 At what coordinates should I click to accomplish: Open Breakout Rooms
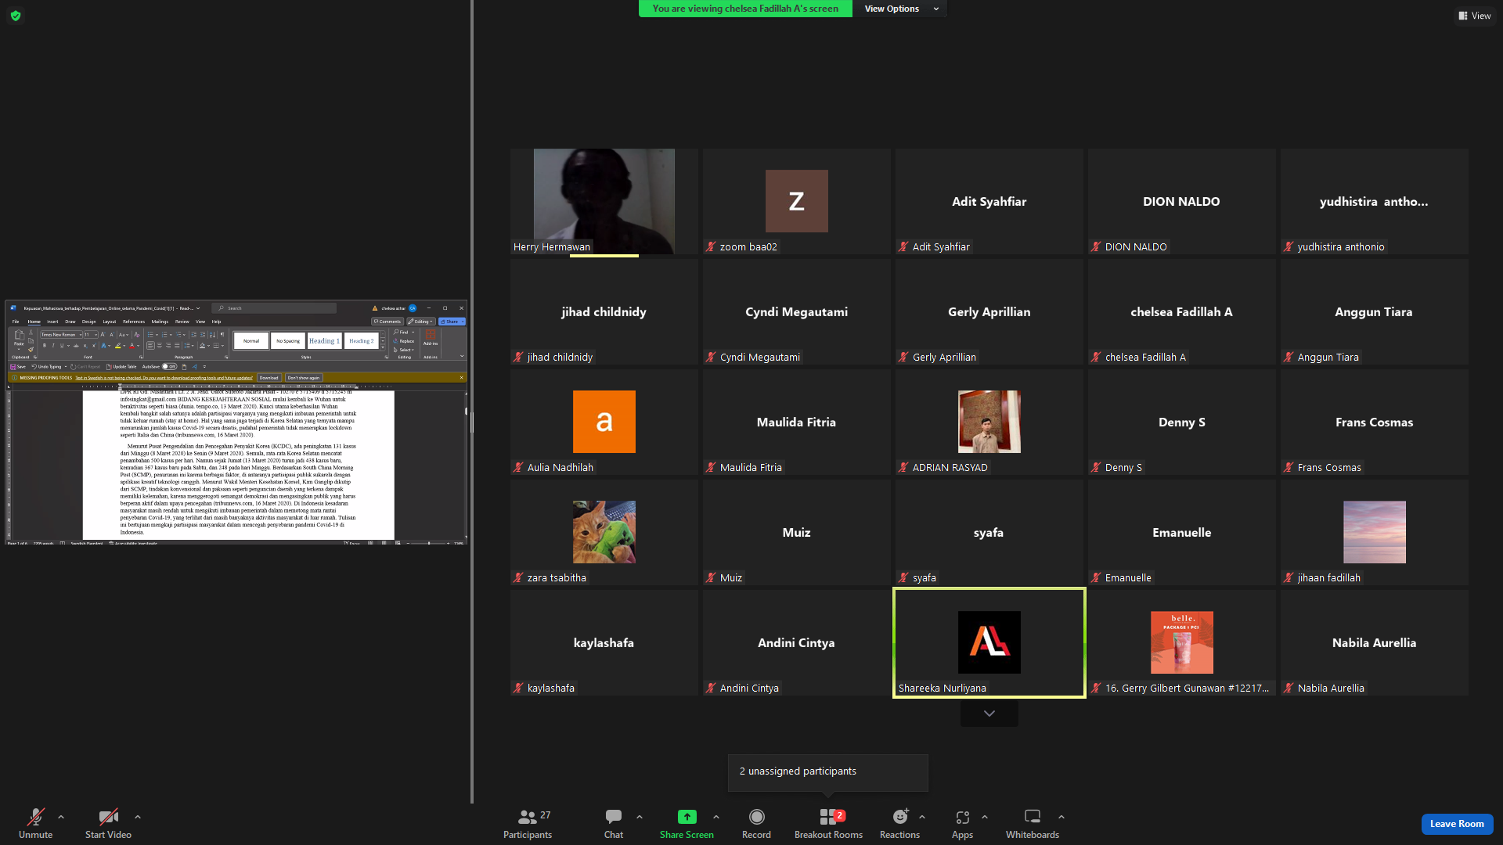point(828,823)
